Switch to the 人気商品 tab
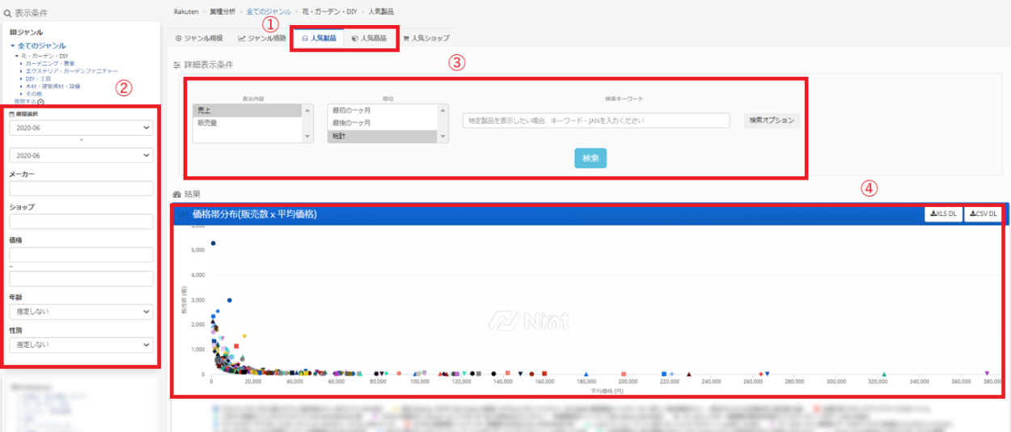Screen dimensions: 1011x432 point(369,38)
